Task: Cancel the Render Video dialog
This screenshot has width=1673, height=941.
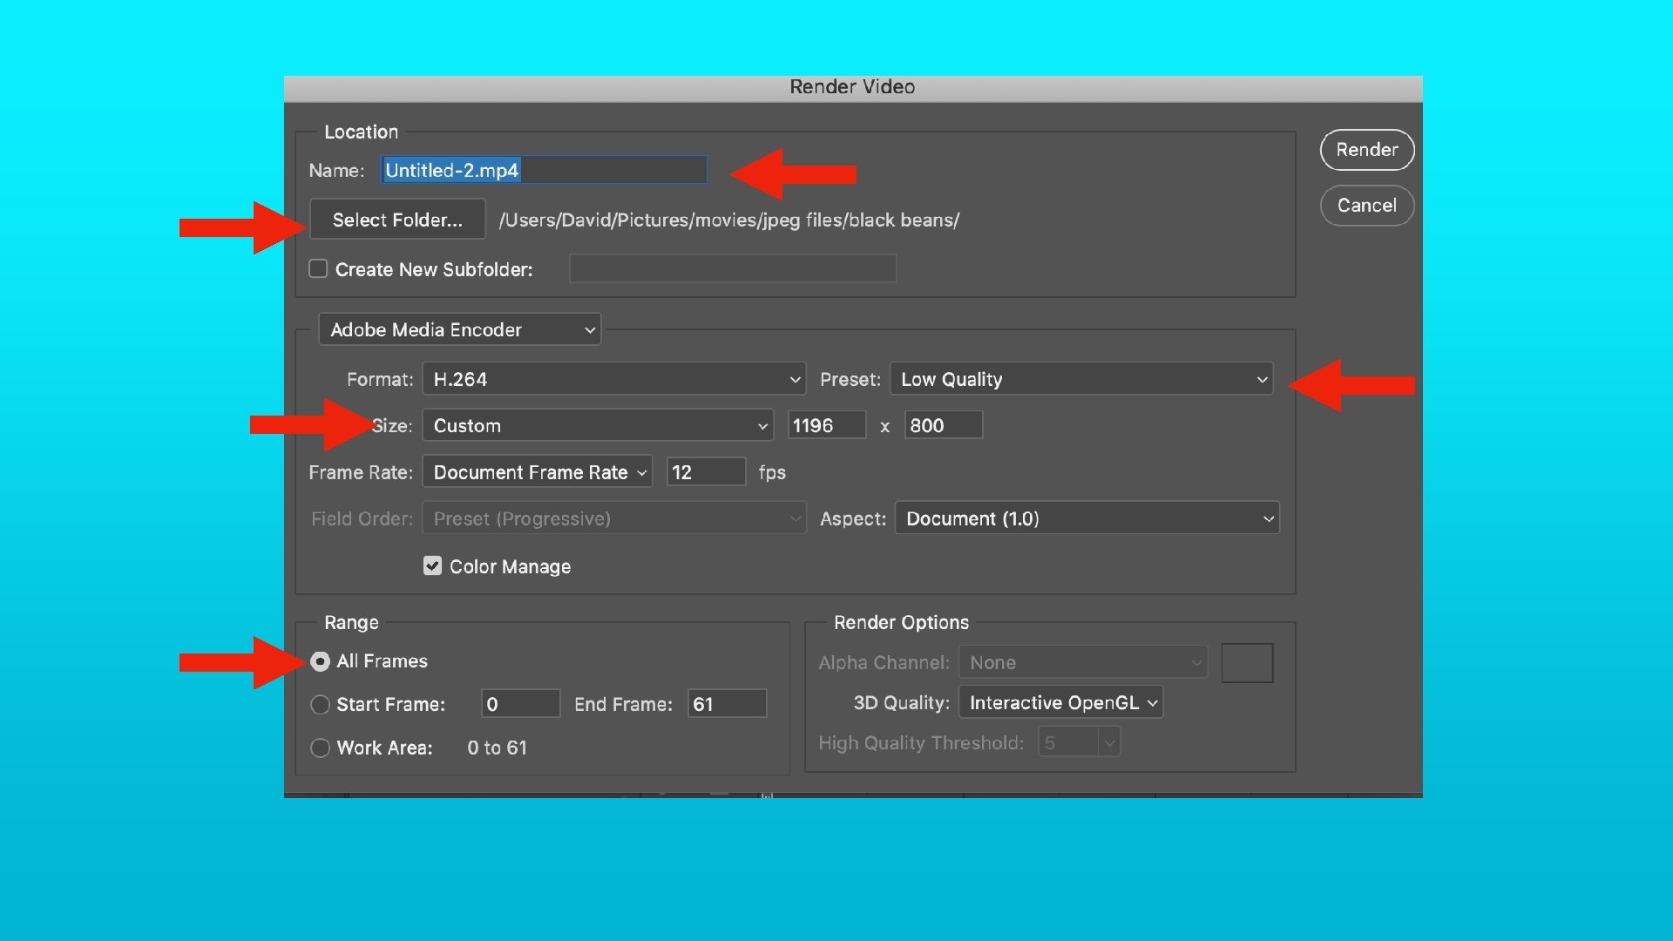Action: point(1366,206)
